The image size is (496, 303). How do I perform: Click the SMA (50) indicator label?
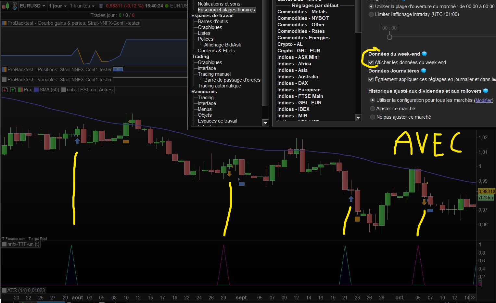pyautogui.click(x=49, y=90)
